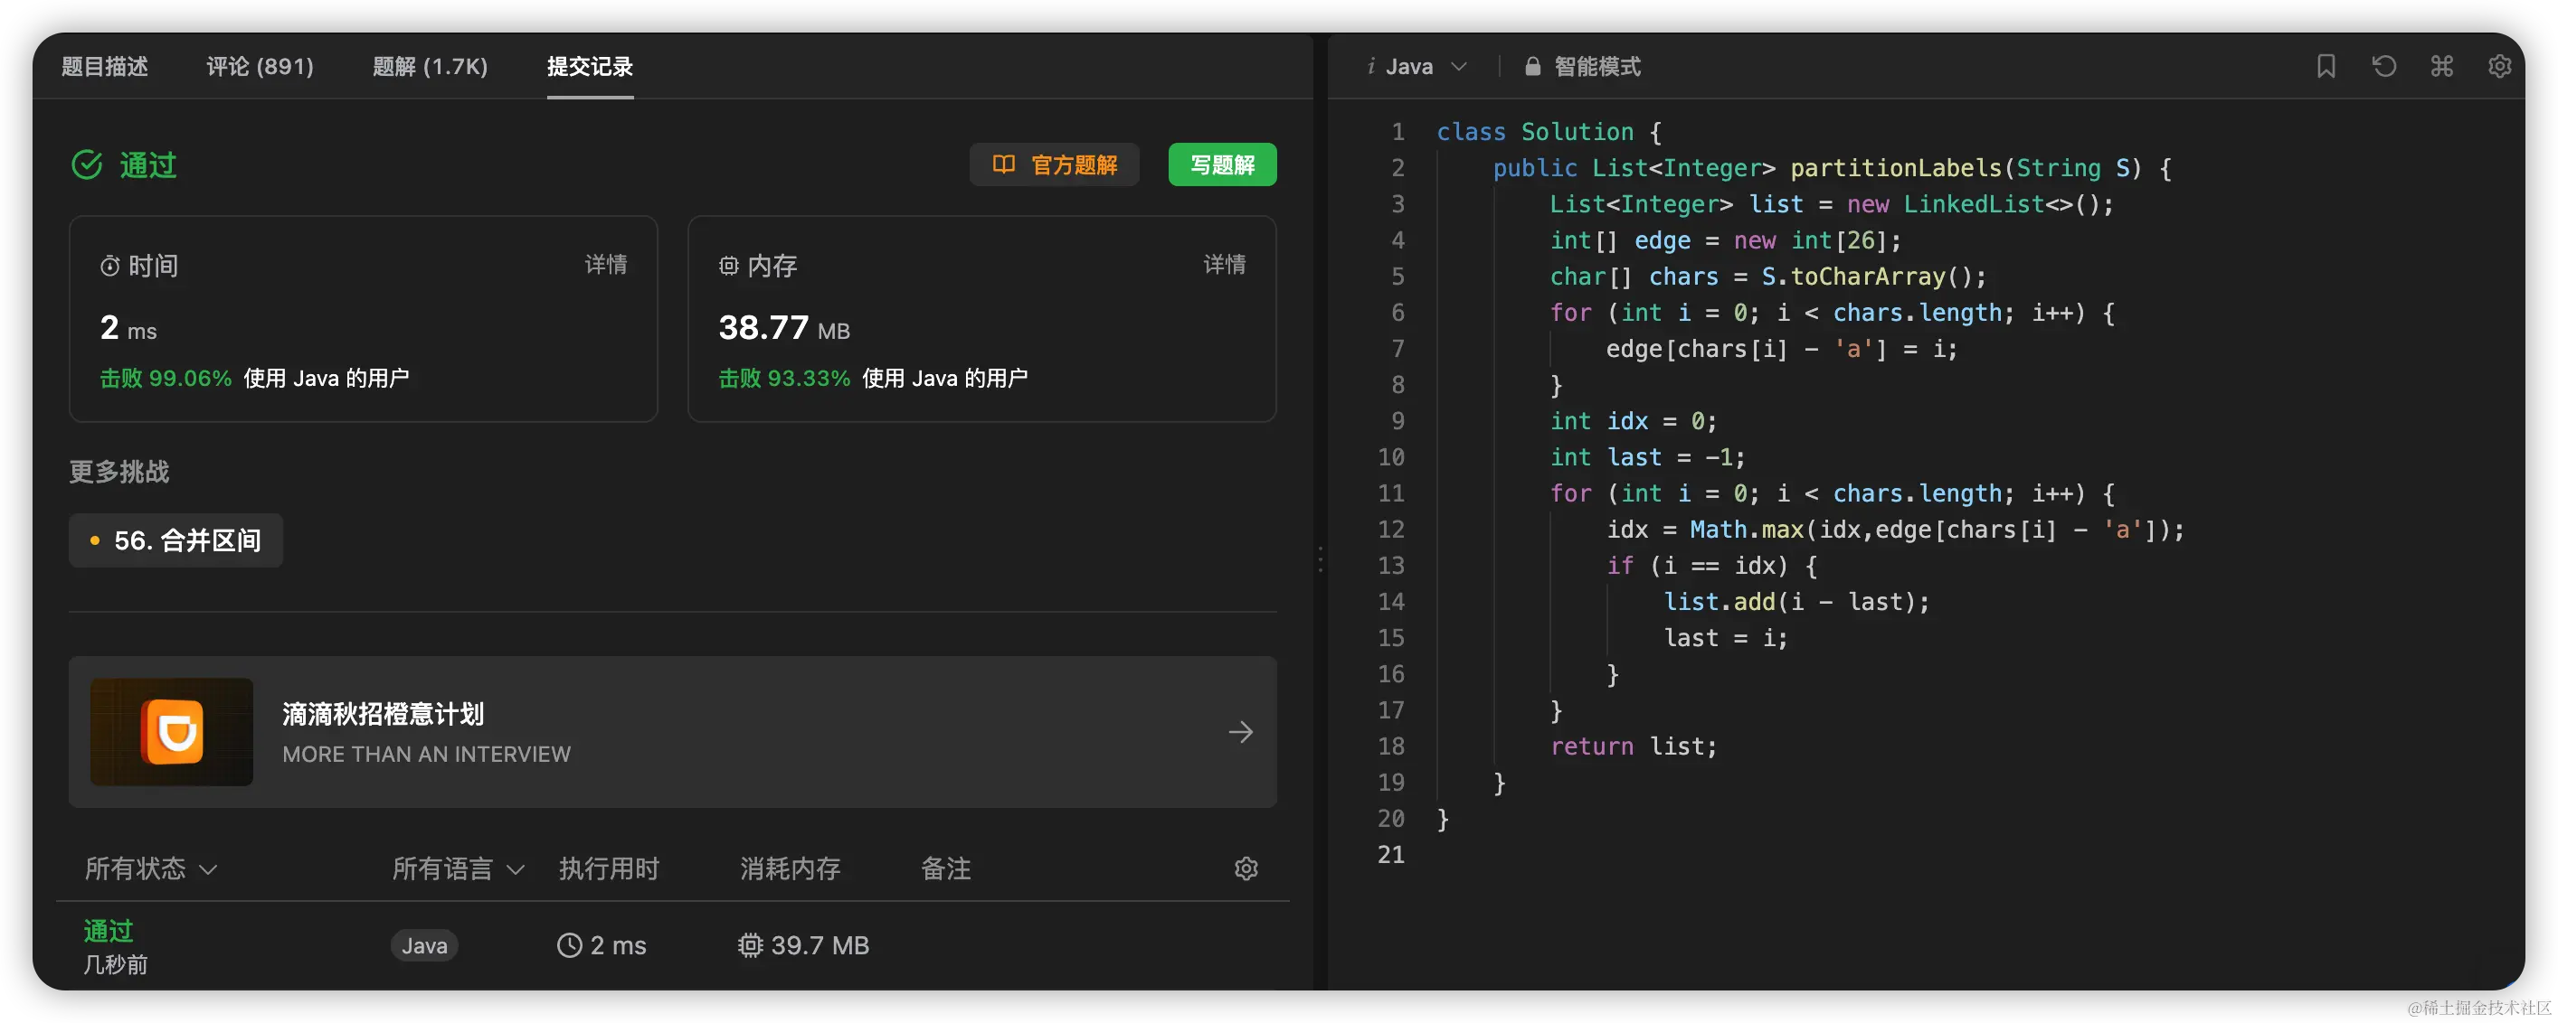Click the 消耗内存 column header
The image size is (2558, 1023).
tap(790, 869)
